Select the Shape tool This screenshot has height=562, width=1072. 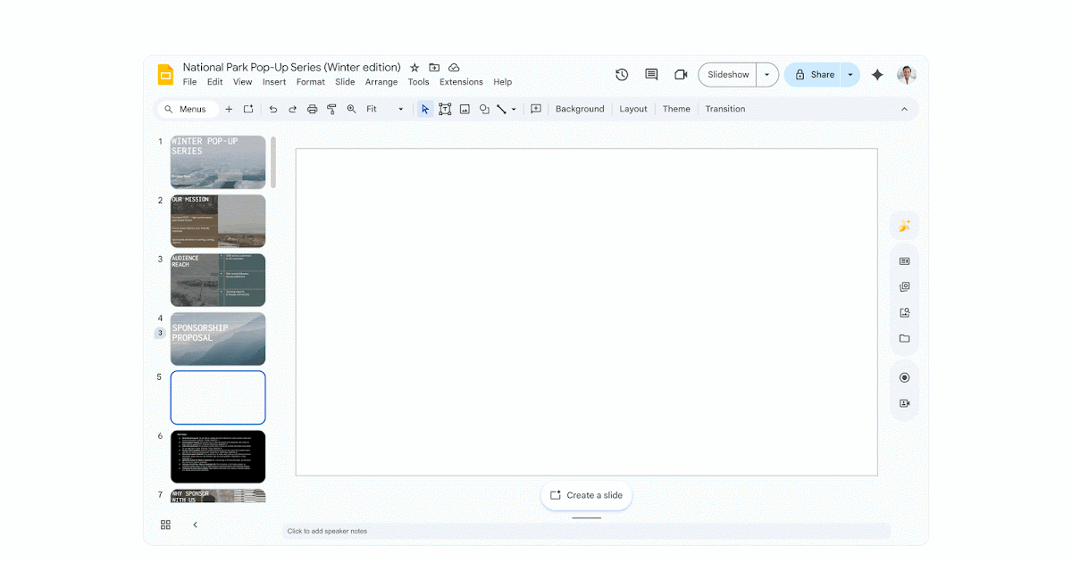pos(484,109)
